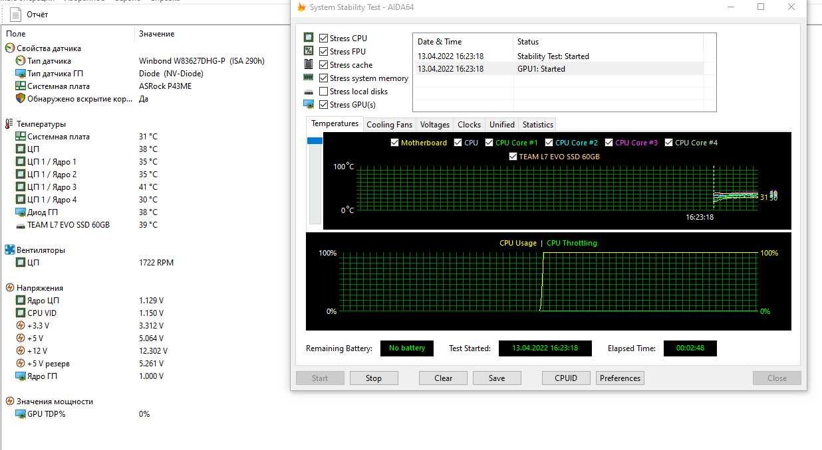This screenshot has height=450, width=822.
Task: Click the fan speed value 1722 RPM
Action: coord(156,263)
